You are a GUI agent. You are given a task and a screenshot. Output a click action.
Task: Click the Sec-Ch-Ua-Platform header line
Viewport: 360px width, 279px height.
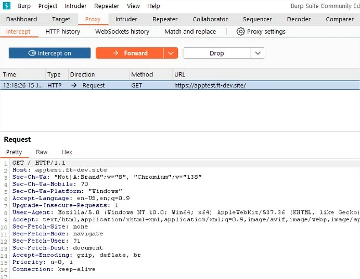pos(67,191)
